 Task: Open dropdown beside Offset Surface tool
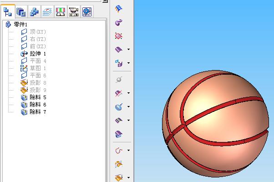click(129, 63)
